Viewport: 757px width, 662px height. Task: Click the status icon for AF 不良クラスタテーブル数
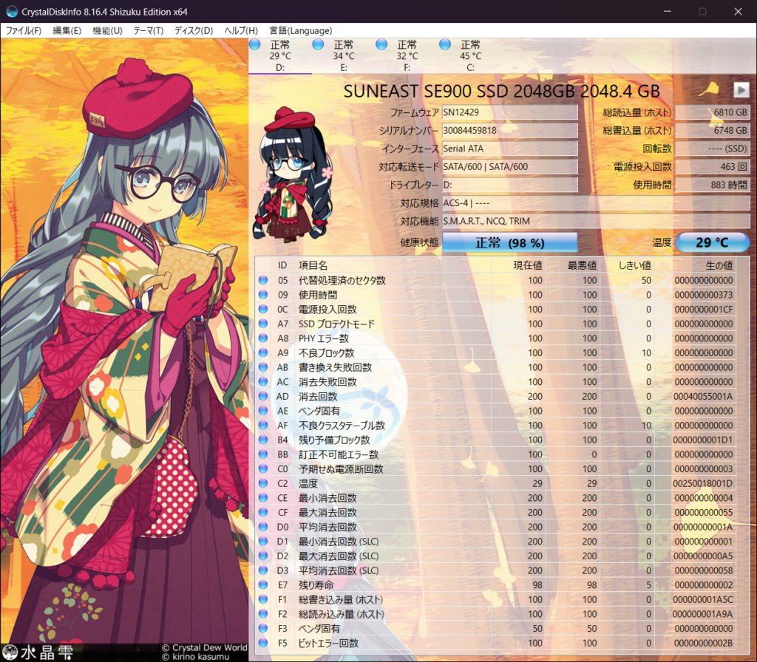tap(263, 425)
